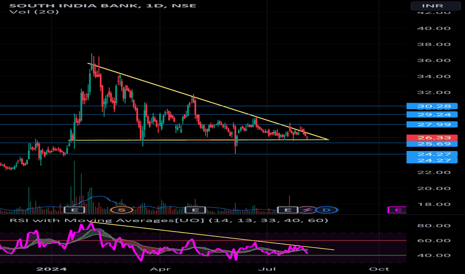Select the 29.24 horizontal line price label

432,115
